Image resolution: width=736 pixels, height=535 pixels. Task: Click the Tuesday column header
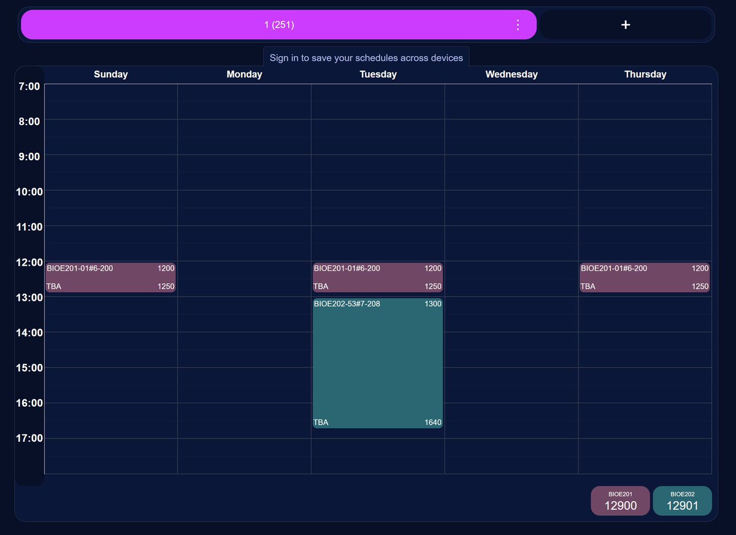tap(378, 74)
